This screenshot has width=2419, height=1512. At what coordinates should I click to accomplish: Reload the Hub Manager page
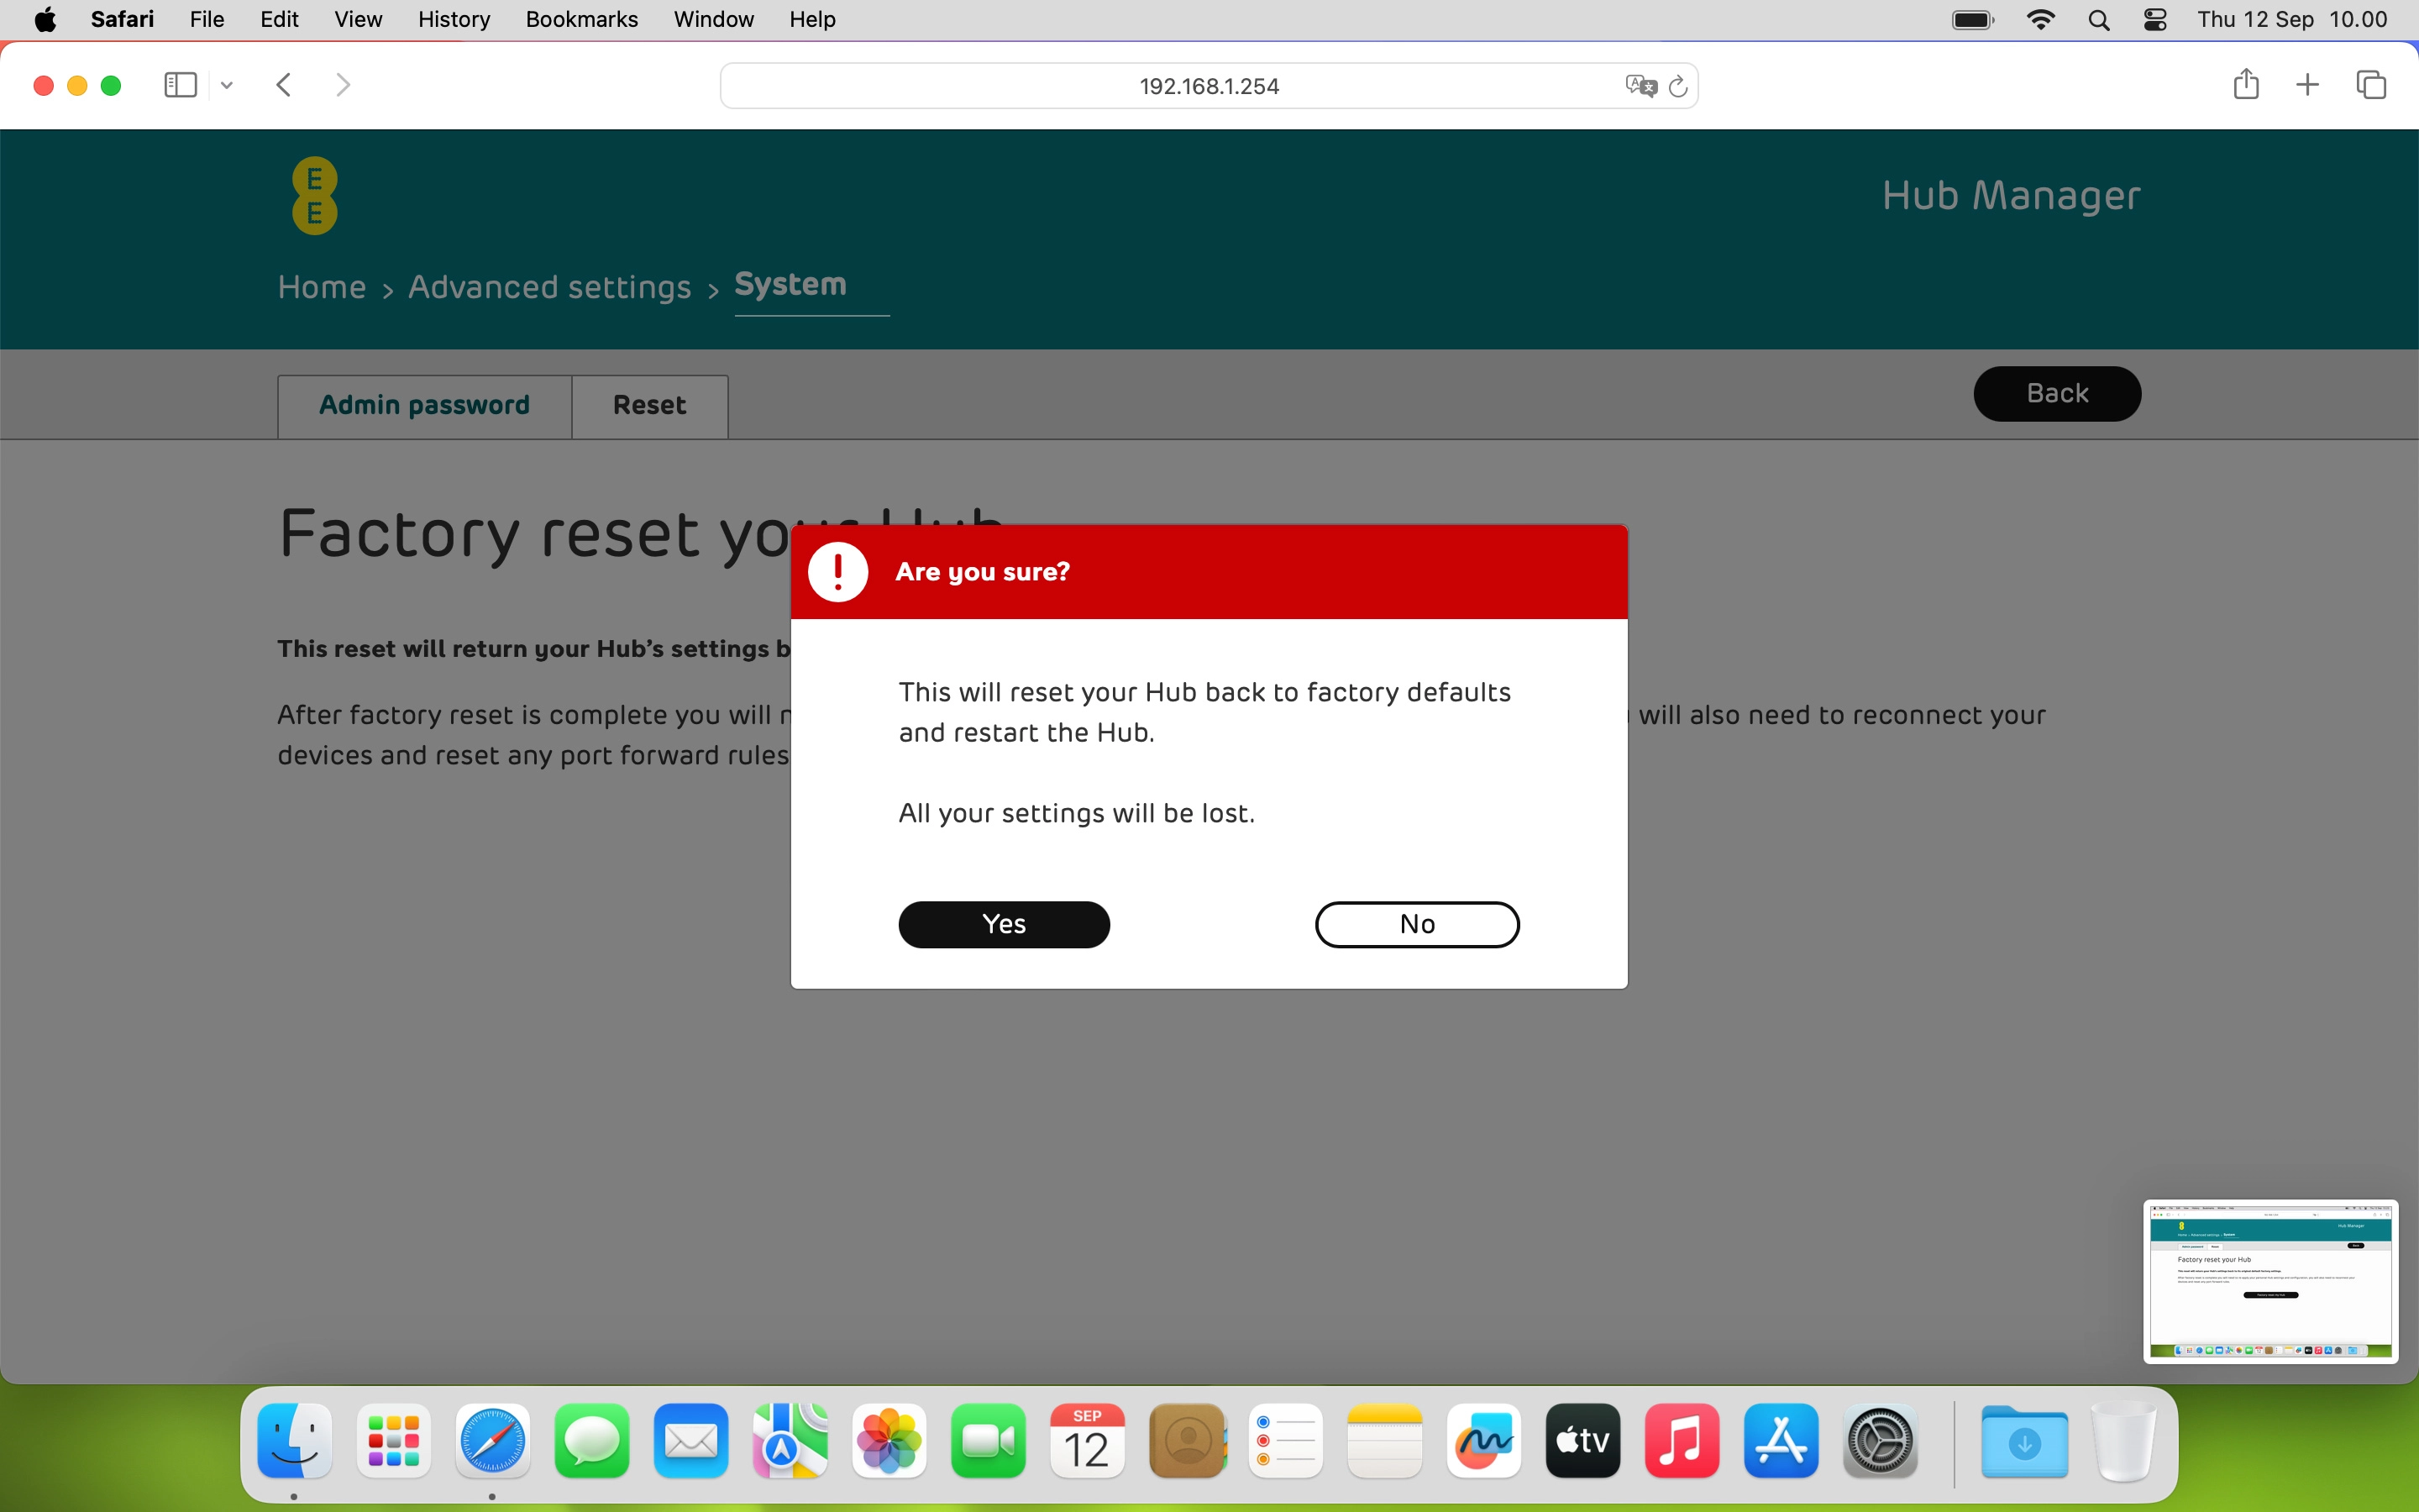[x=1678, y=86]
